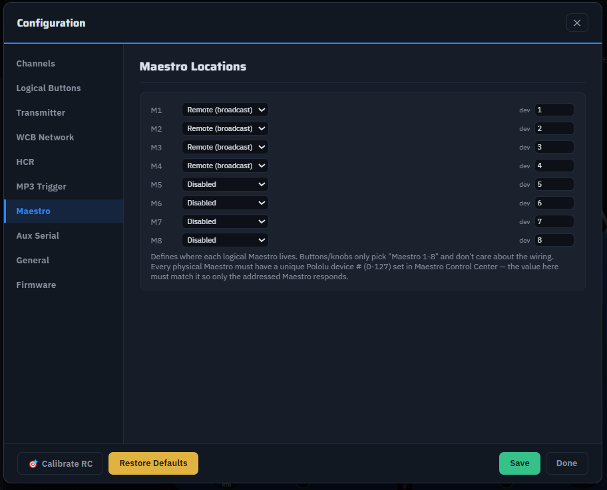Go to WCB Network settings
The image size is (607, 490).
click(45, 137)
